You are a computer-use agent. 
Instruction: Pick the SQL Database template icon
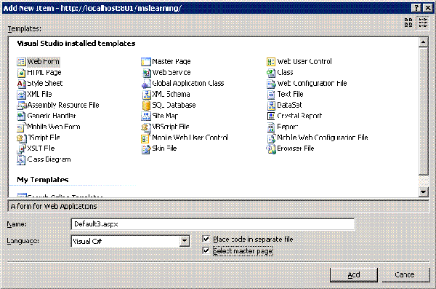tap(146, 106)
